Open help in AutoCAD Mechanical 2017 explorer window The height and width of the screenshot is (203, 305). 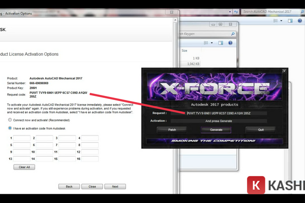coord(300,21)
